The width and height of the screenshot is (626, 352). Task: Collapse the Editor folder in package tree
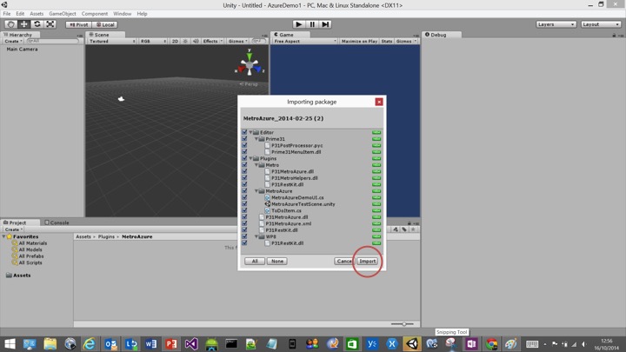(x=250, y=132)
